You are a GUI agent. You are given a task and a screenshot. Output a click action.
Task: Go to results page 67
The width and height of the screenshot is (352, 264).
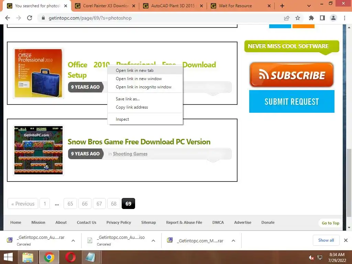[x=99, y=203]
